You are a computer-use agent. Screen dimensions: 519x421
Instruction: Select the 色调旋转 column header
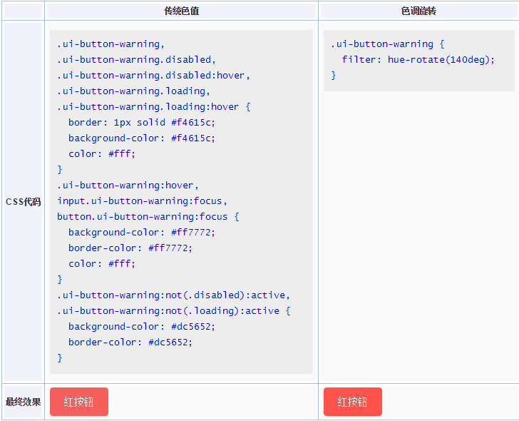pos(418,11)
